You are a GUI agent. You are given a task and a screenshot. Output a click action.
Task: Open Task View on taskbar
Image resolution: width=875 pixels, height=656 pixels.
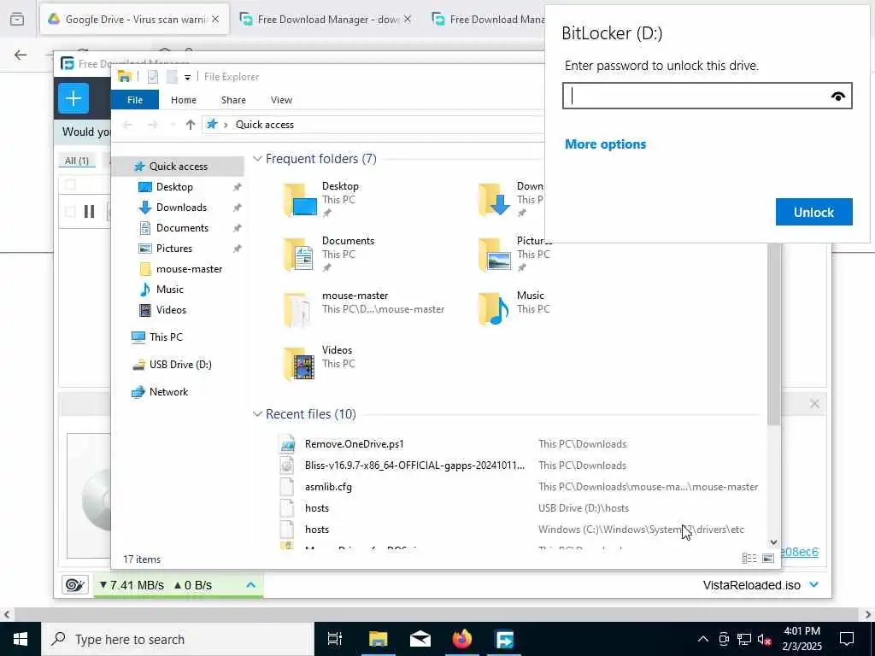[334, 639]
